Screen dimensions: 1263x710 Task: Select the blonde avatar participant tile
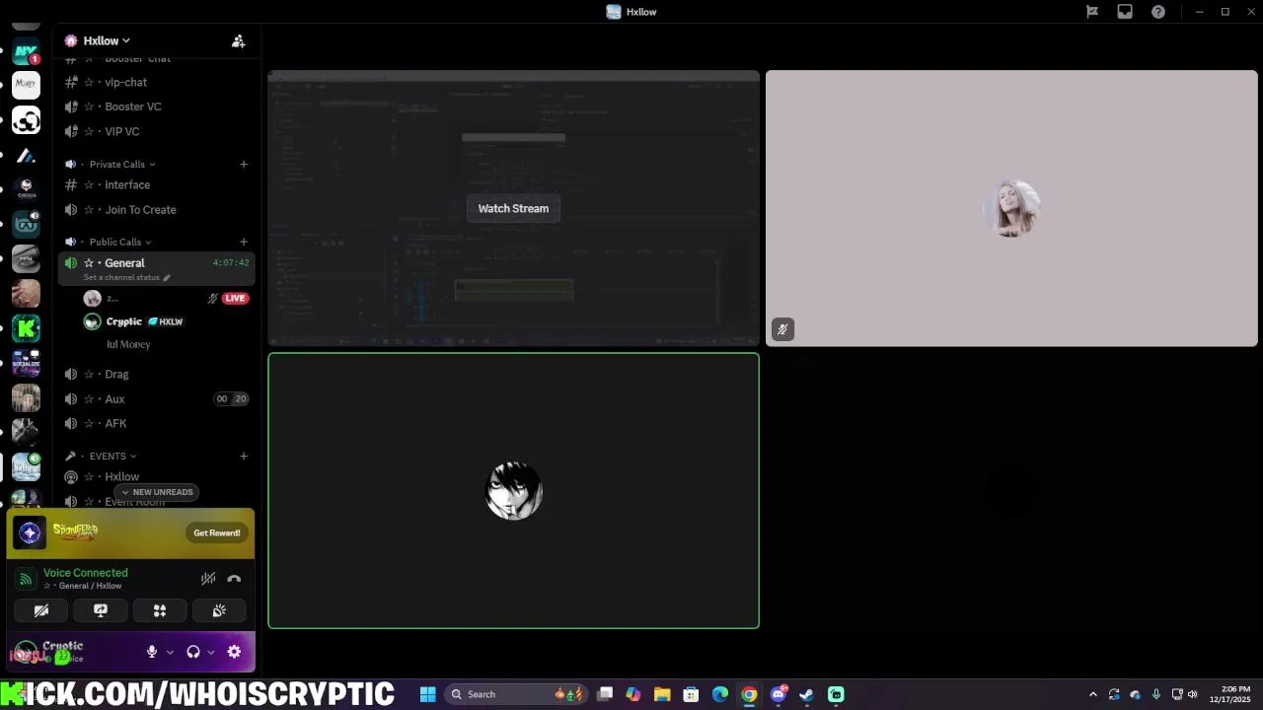coord(1011,208)
